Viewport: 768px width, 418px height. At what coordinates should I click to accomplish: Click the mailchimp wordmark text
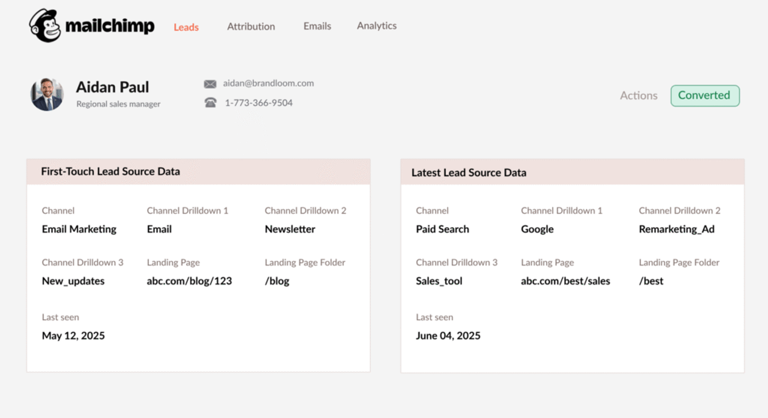click(x=110, y=25)
